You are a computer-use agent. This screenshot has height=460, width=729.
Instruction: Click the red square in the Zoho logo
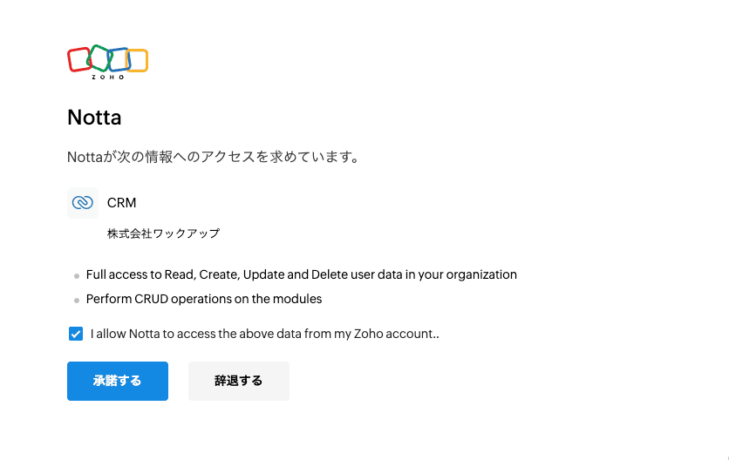pos(78,59)
